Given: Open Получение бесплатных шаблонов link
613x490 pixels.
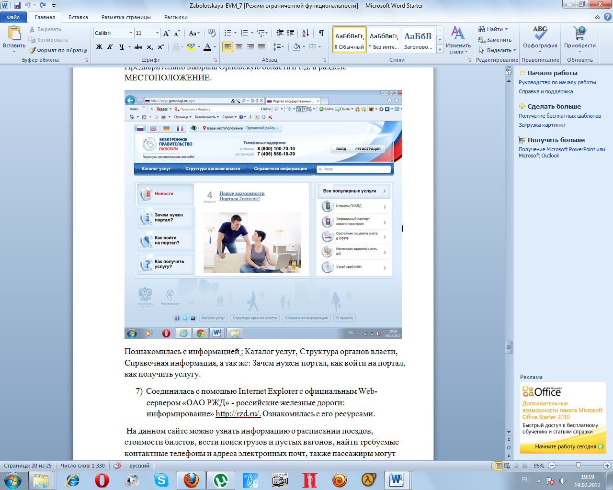Looking at the screenshot, I should point(560,116).
